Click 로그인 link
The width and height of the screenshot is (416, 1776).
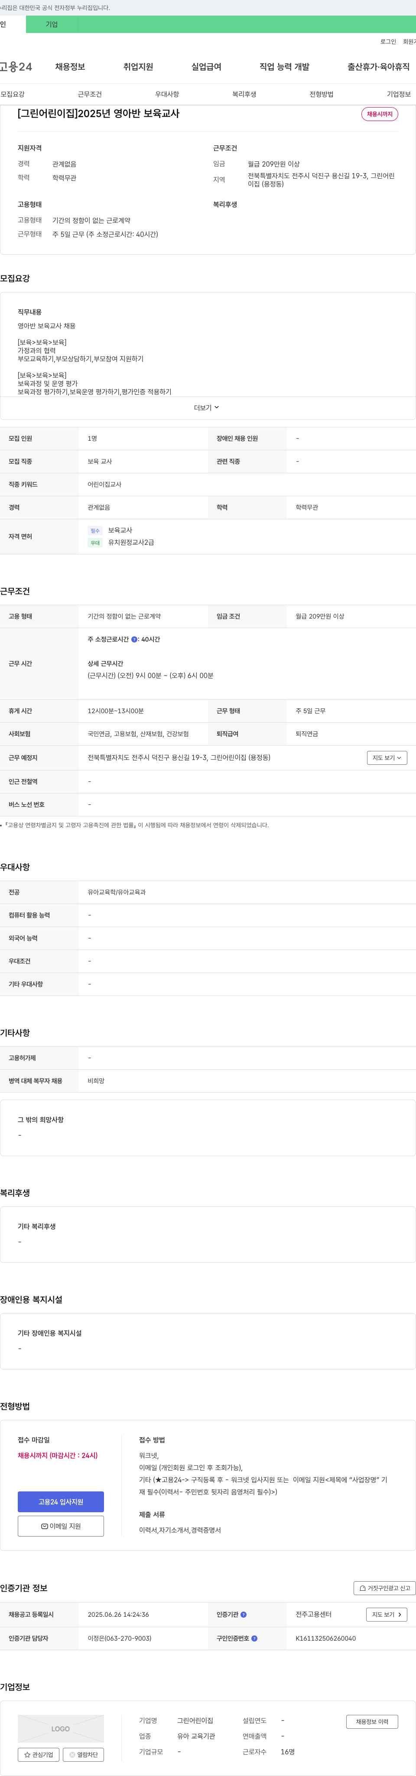click(x=388, y=41)
